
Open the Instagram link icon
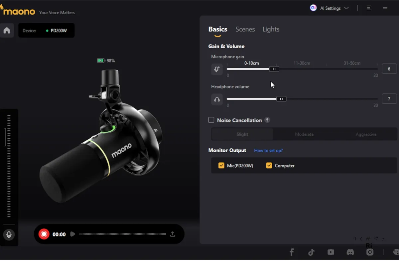pos(370,252)
